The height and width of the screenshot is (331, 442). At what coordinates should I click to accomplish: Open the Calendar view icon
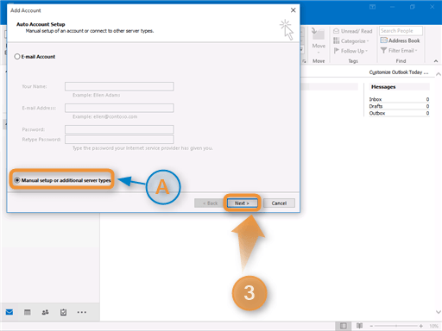pos(28,312)
